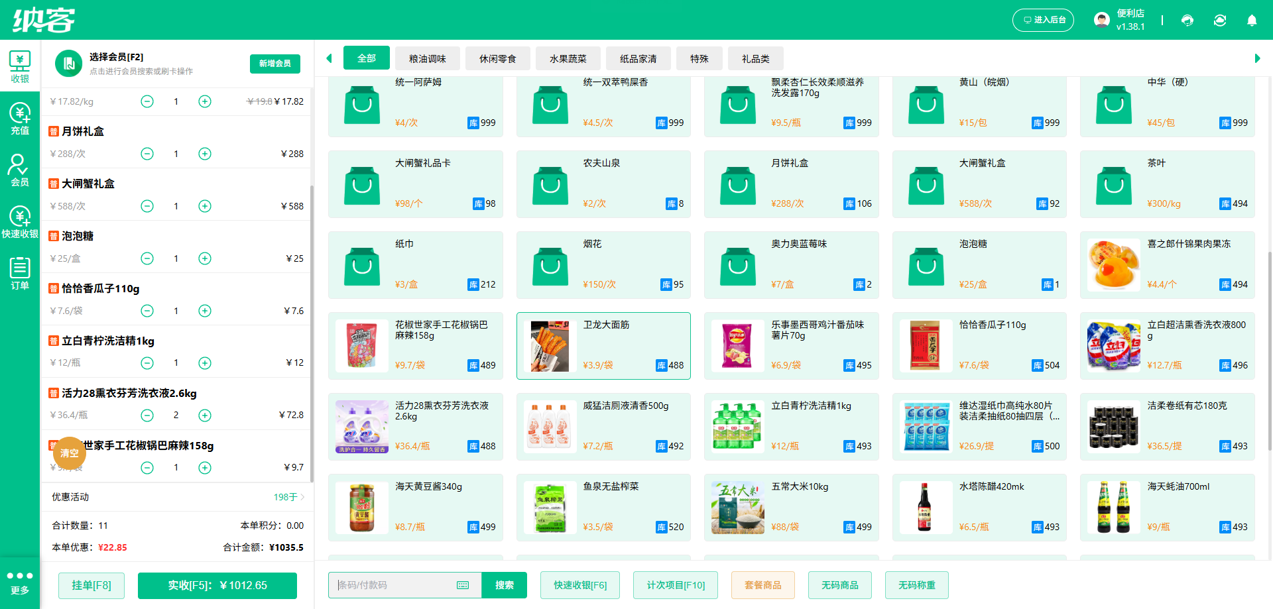Screen dimensions: 1273x609
Task: Click the 选择会员 member select icon
Action: [68, 64]
